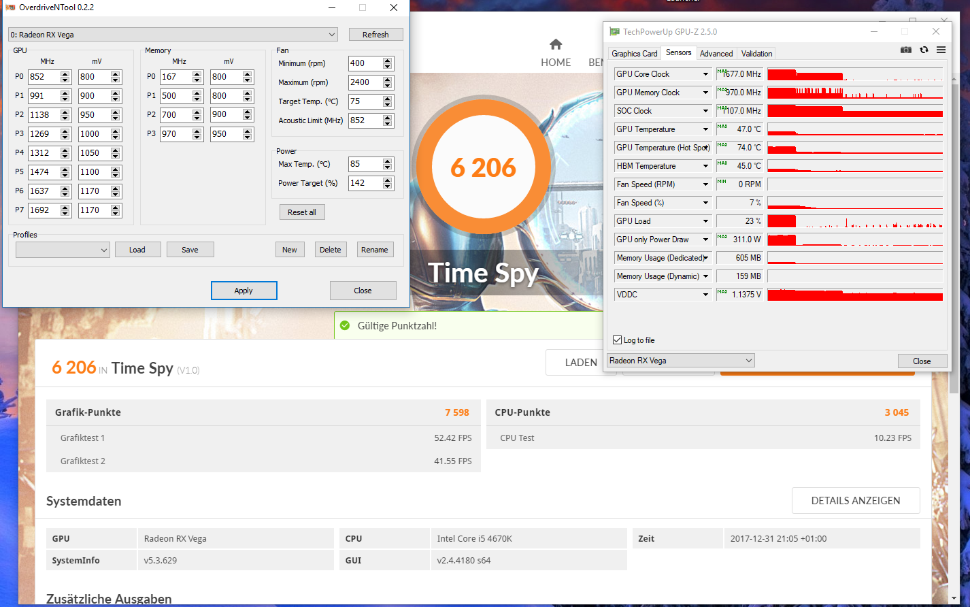Screen dimensions: 970x607
Task: Click Close button in OverdriveNTool
Action: 363,291
